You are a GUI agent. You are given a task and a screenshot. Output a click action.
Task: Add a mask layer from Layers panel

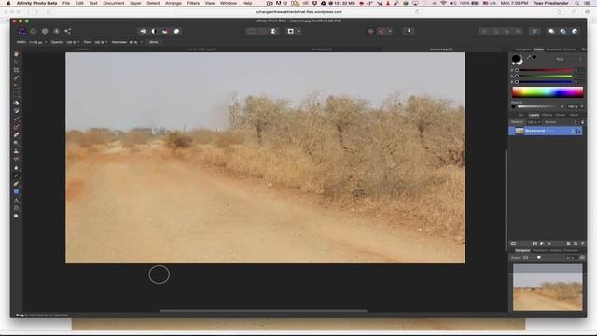(x=535, y=244)
